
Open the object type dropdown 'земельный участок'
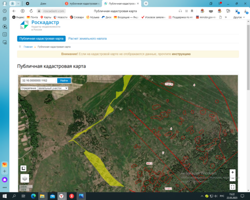pos(53,88)
